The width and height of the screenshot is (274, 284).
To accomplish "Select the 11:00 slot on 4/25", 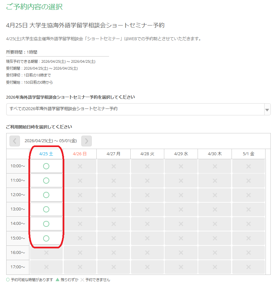I will 46,180.
